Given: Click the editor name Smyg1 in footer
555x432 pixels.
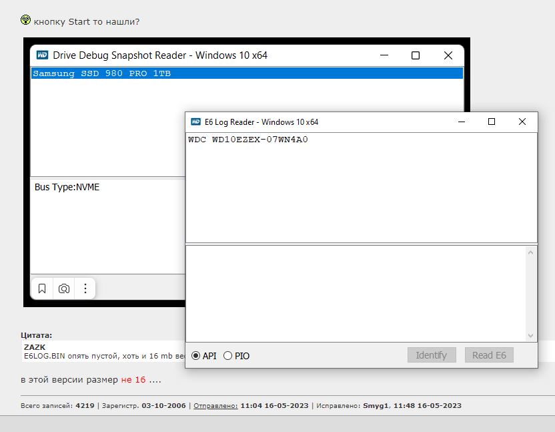Looking at the screenshot, I should (376, 406).
